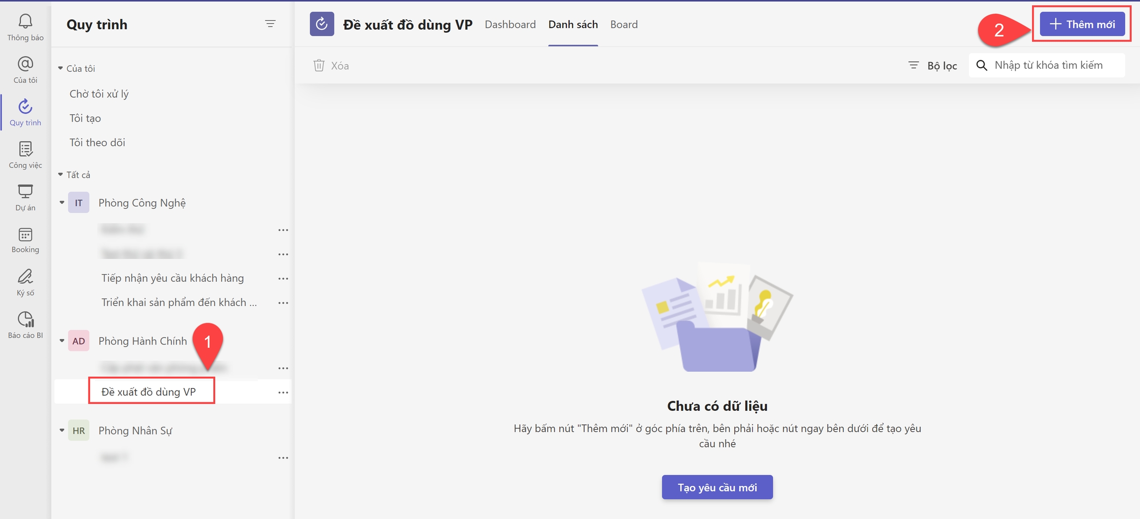1140x519 pixels.
Task: Click the Thêm mới button
Action: click(x=1082, y=24)
